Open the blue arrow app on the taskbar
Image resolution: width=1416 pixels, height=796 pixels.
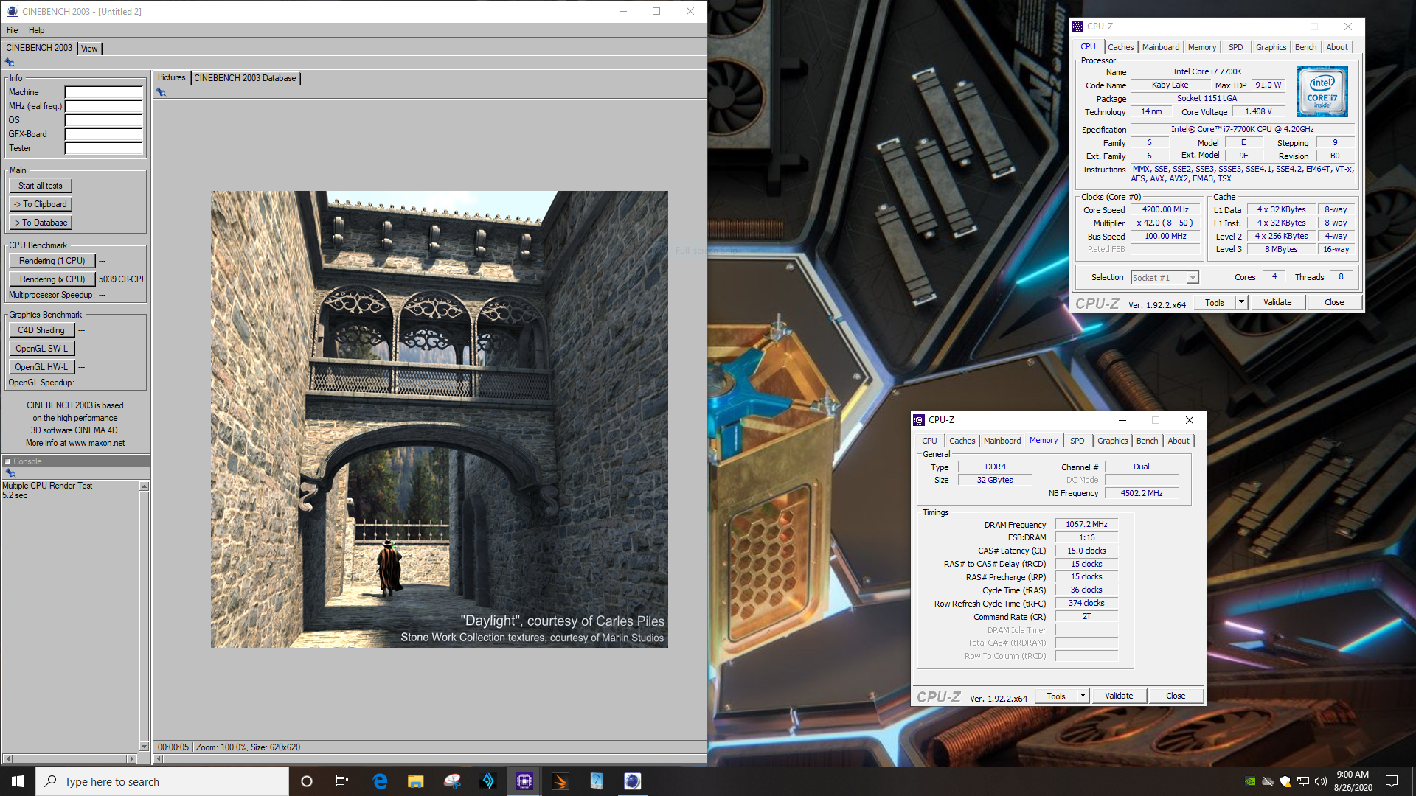pyautogui.click(x=488, y=781)
